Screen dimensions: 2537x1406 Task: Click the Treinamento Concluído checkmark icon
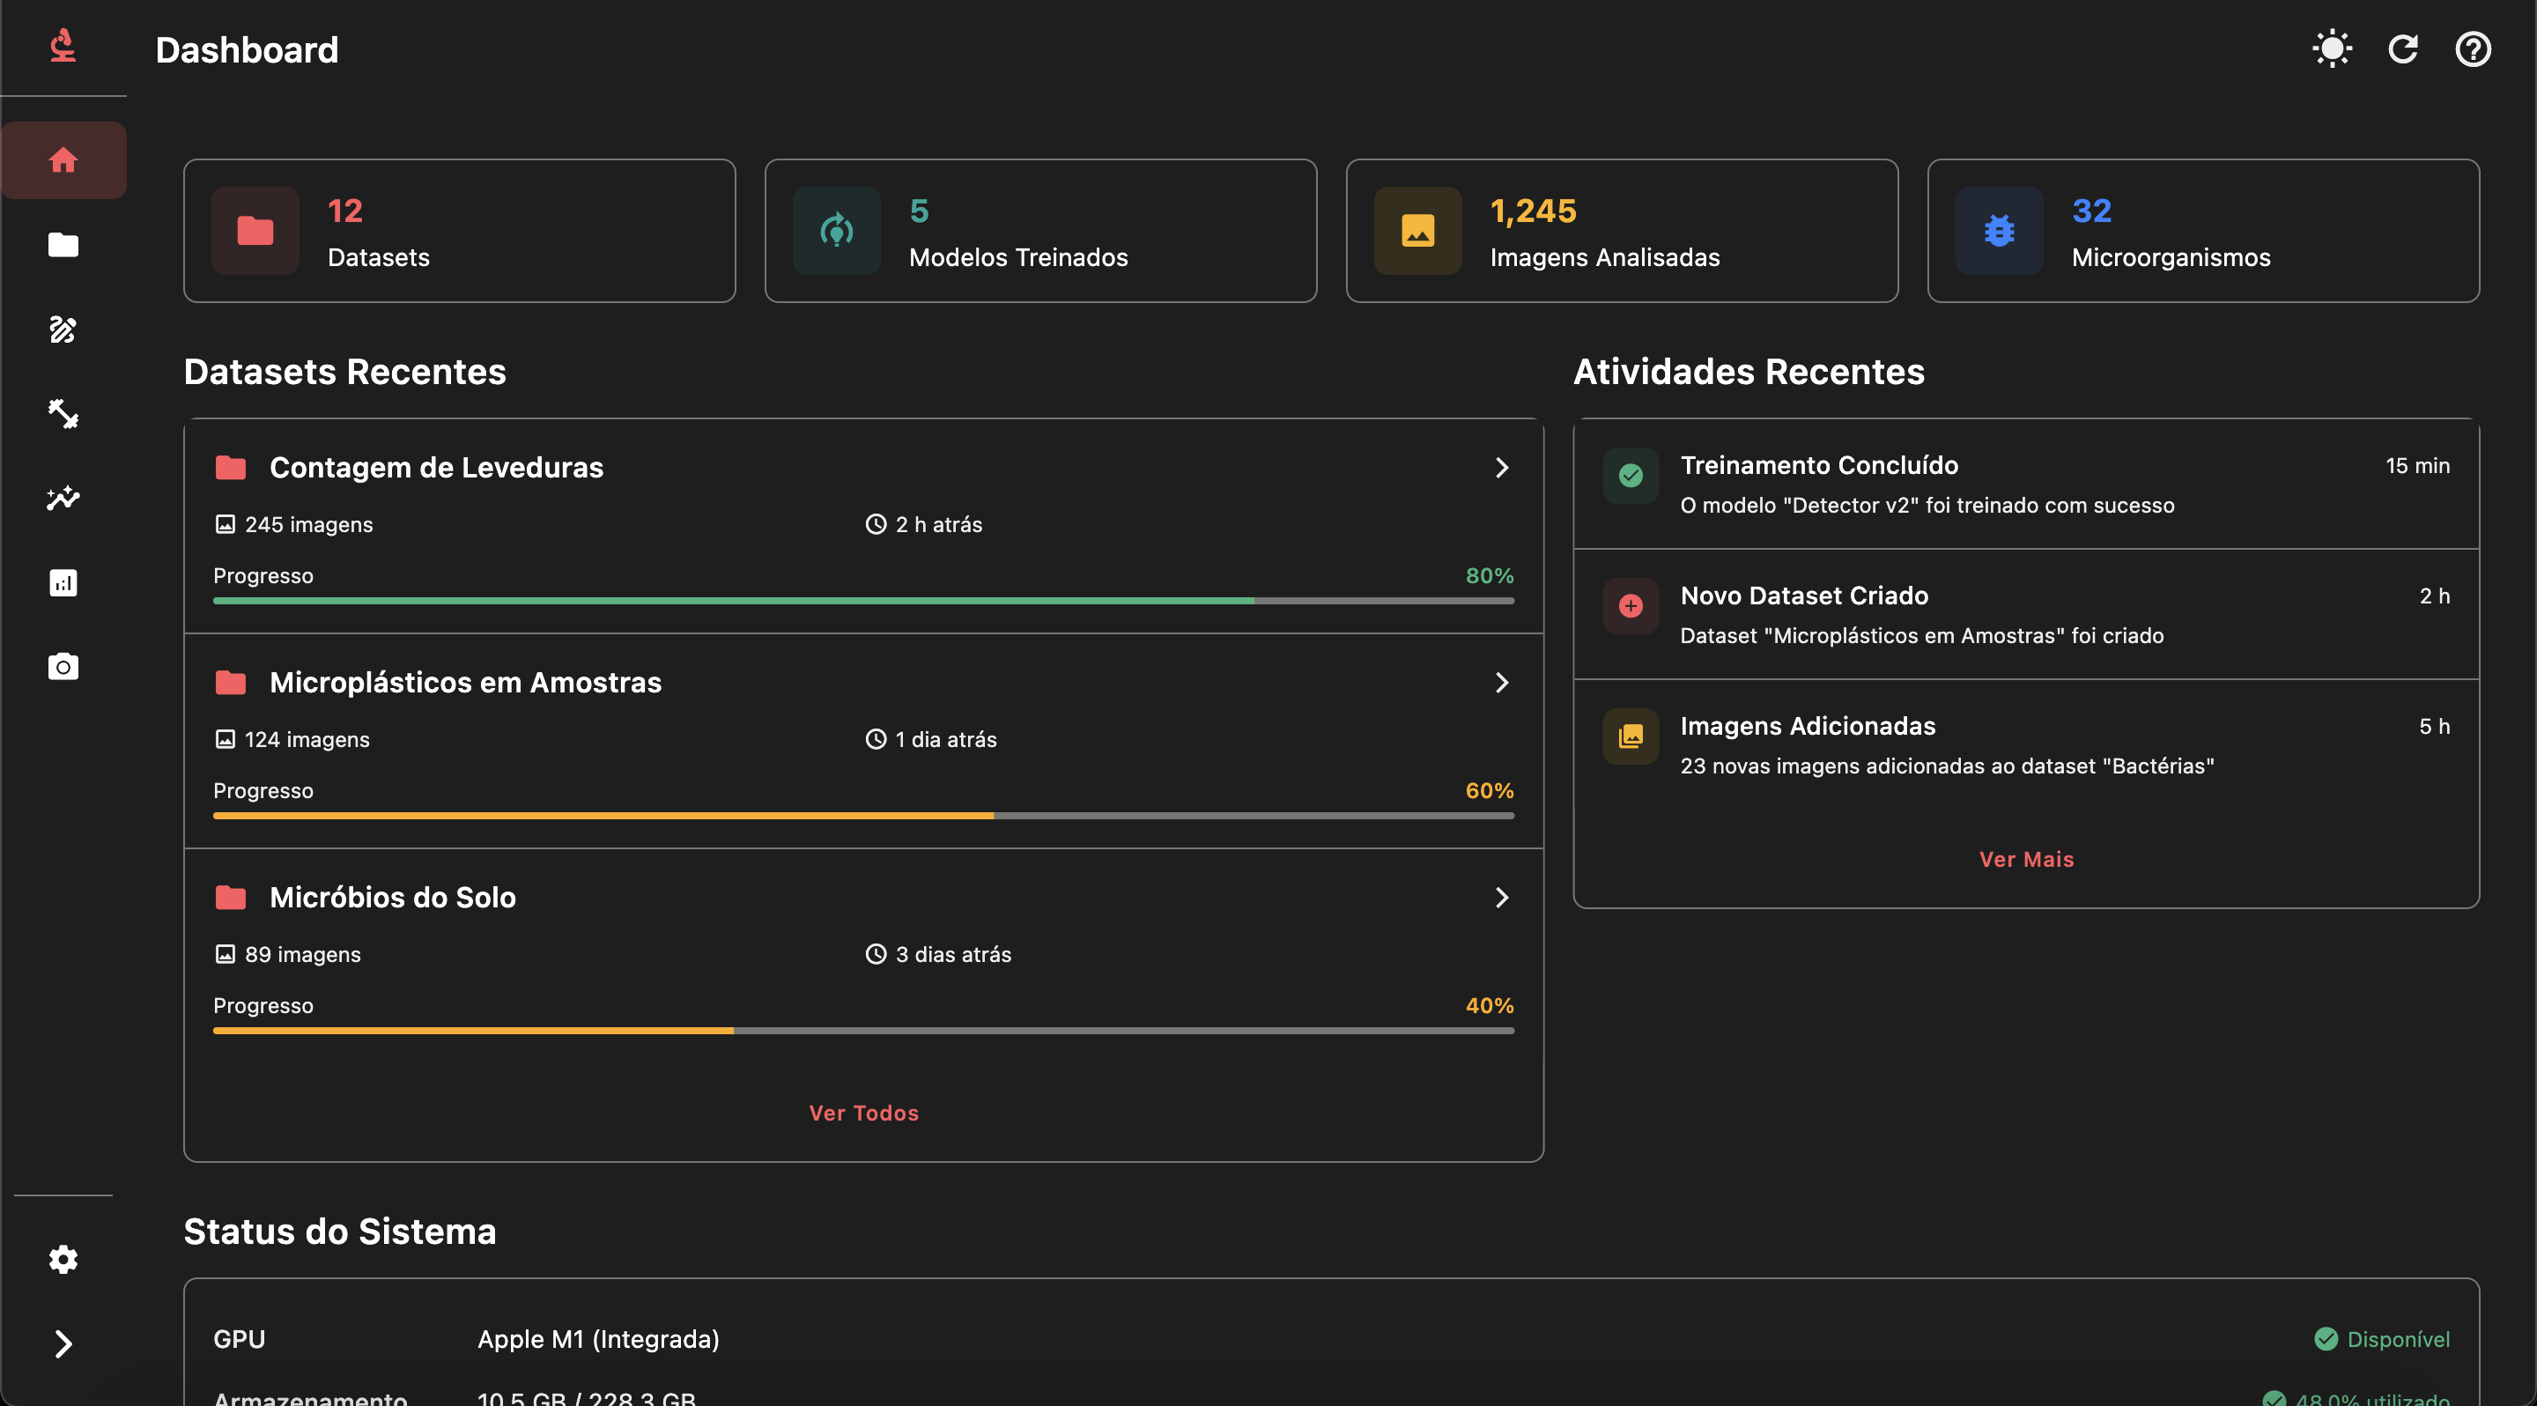(x=1631, y=476)
